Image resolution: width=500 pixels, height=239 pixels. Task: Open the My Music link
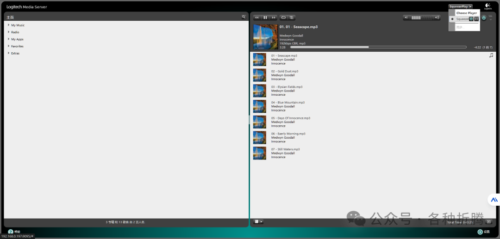(x=18, y=25)
